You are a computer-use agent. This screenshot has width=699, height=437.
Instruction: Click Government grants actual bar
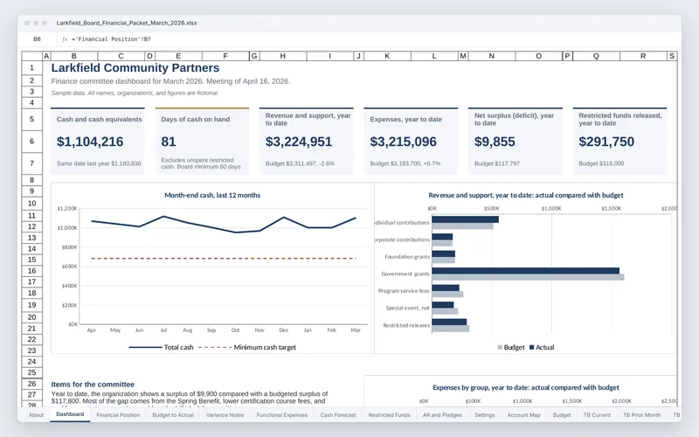(526, 271)
